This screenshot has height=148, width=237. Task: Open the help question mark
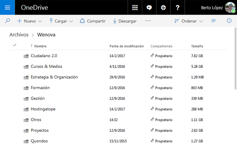click(x=178, y=8)
